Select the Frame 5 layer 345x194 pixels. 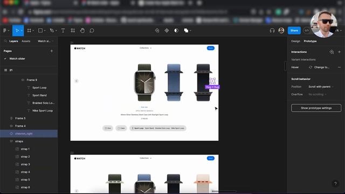click(x=20, y=119)
